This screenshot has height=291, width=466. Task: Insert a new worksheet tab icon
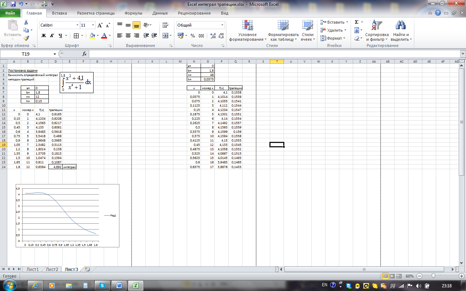87,269
